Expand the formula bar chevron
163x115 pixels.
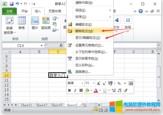pyautogui.click(x=159, y=45)
